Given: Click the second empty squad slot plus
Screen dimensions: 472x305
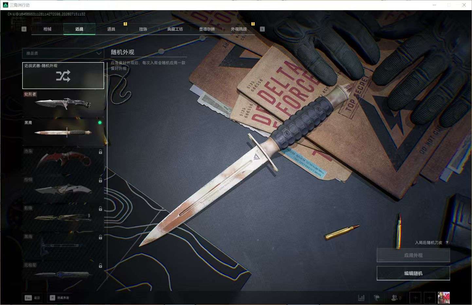Looking at the screenshot, I should 430,298.
